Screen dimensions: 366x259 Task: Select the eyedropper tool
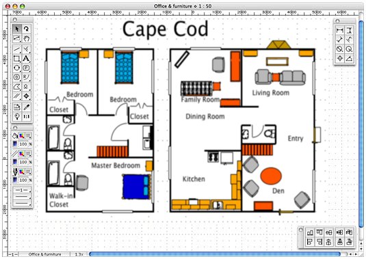[x=27, y=107]
